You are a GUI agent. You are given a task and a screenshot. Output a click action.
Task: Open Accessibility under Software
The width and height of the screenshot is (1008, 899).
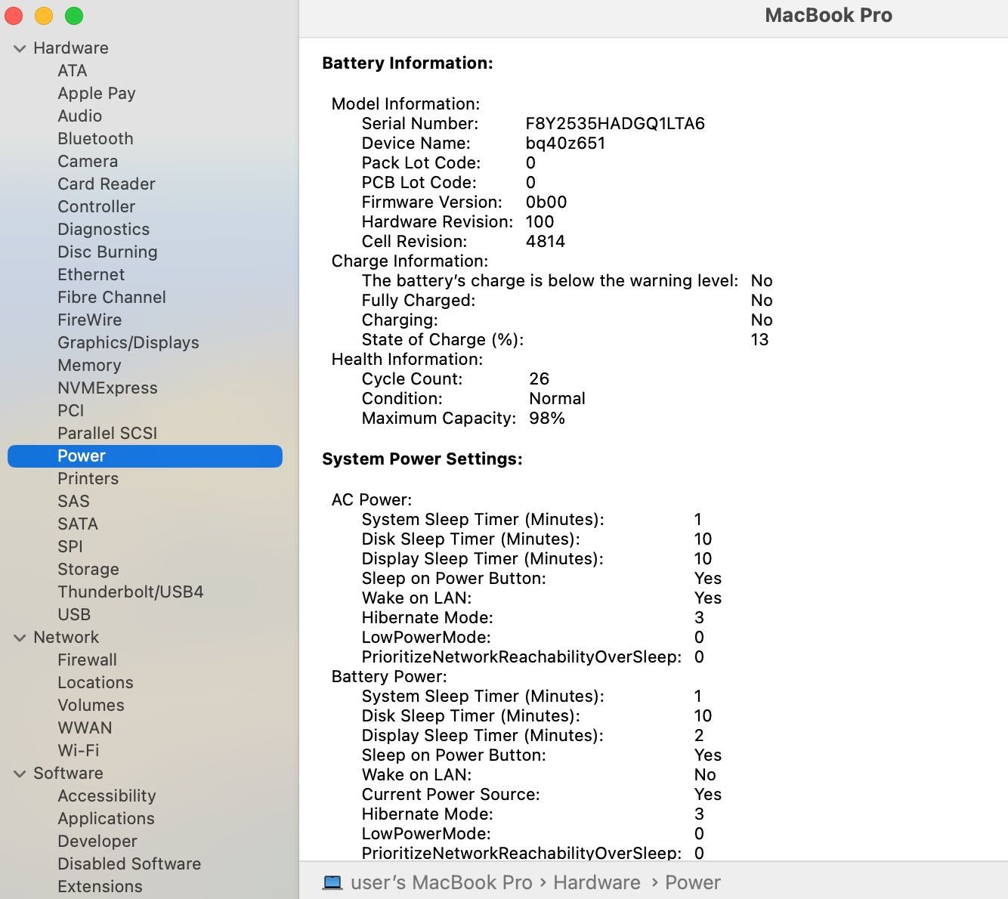(107, 796)
